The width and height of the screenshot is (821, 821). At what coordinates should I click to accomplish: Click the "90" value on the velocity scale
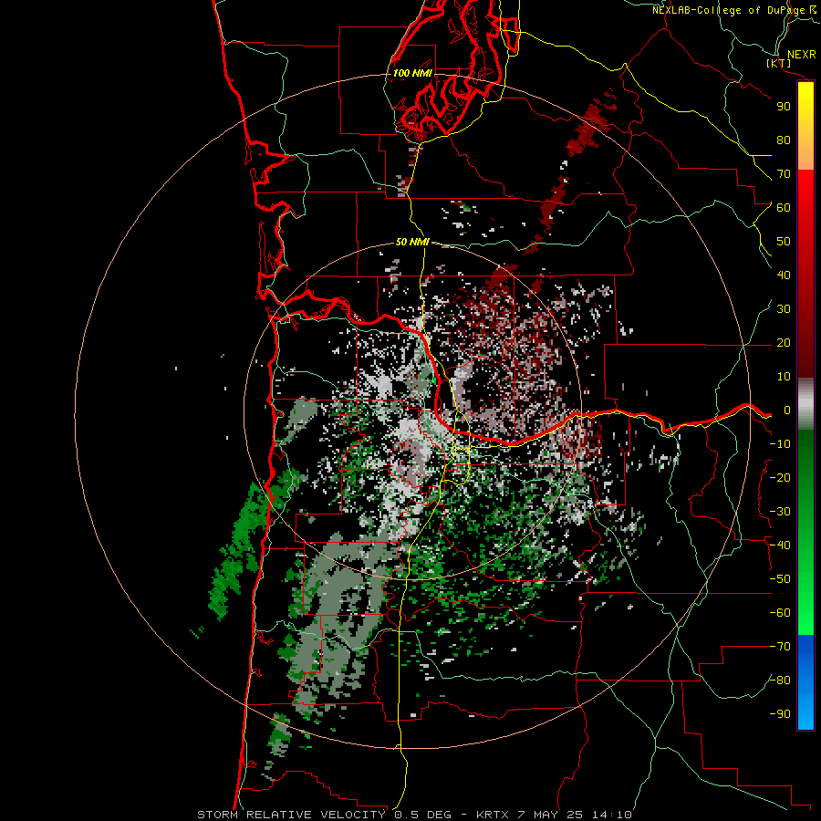(x=784, y=107)
